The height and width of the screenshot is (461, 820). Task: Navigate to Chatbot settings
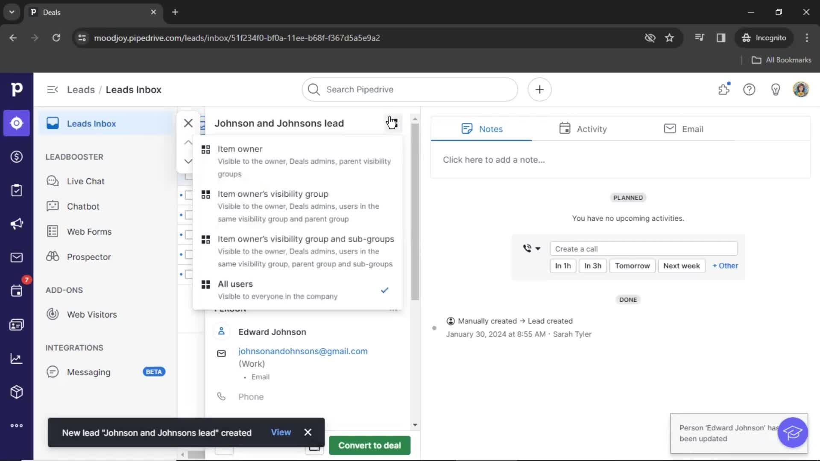point(82,206)
